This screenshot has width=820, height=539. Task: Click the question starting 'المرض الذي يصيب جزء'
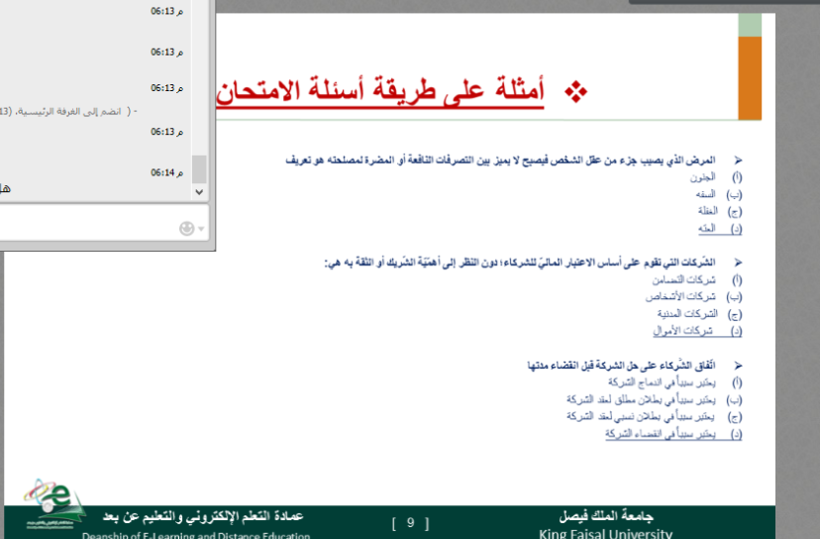500,161
